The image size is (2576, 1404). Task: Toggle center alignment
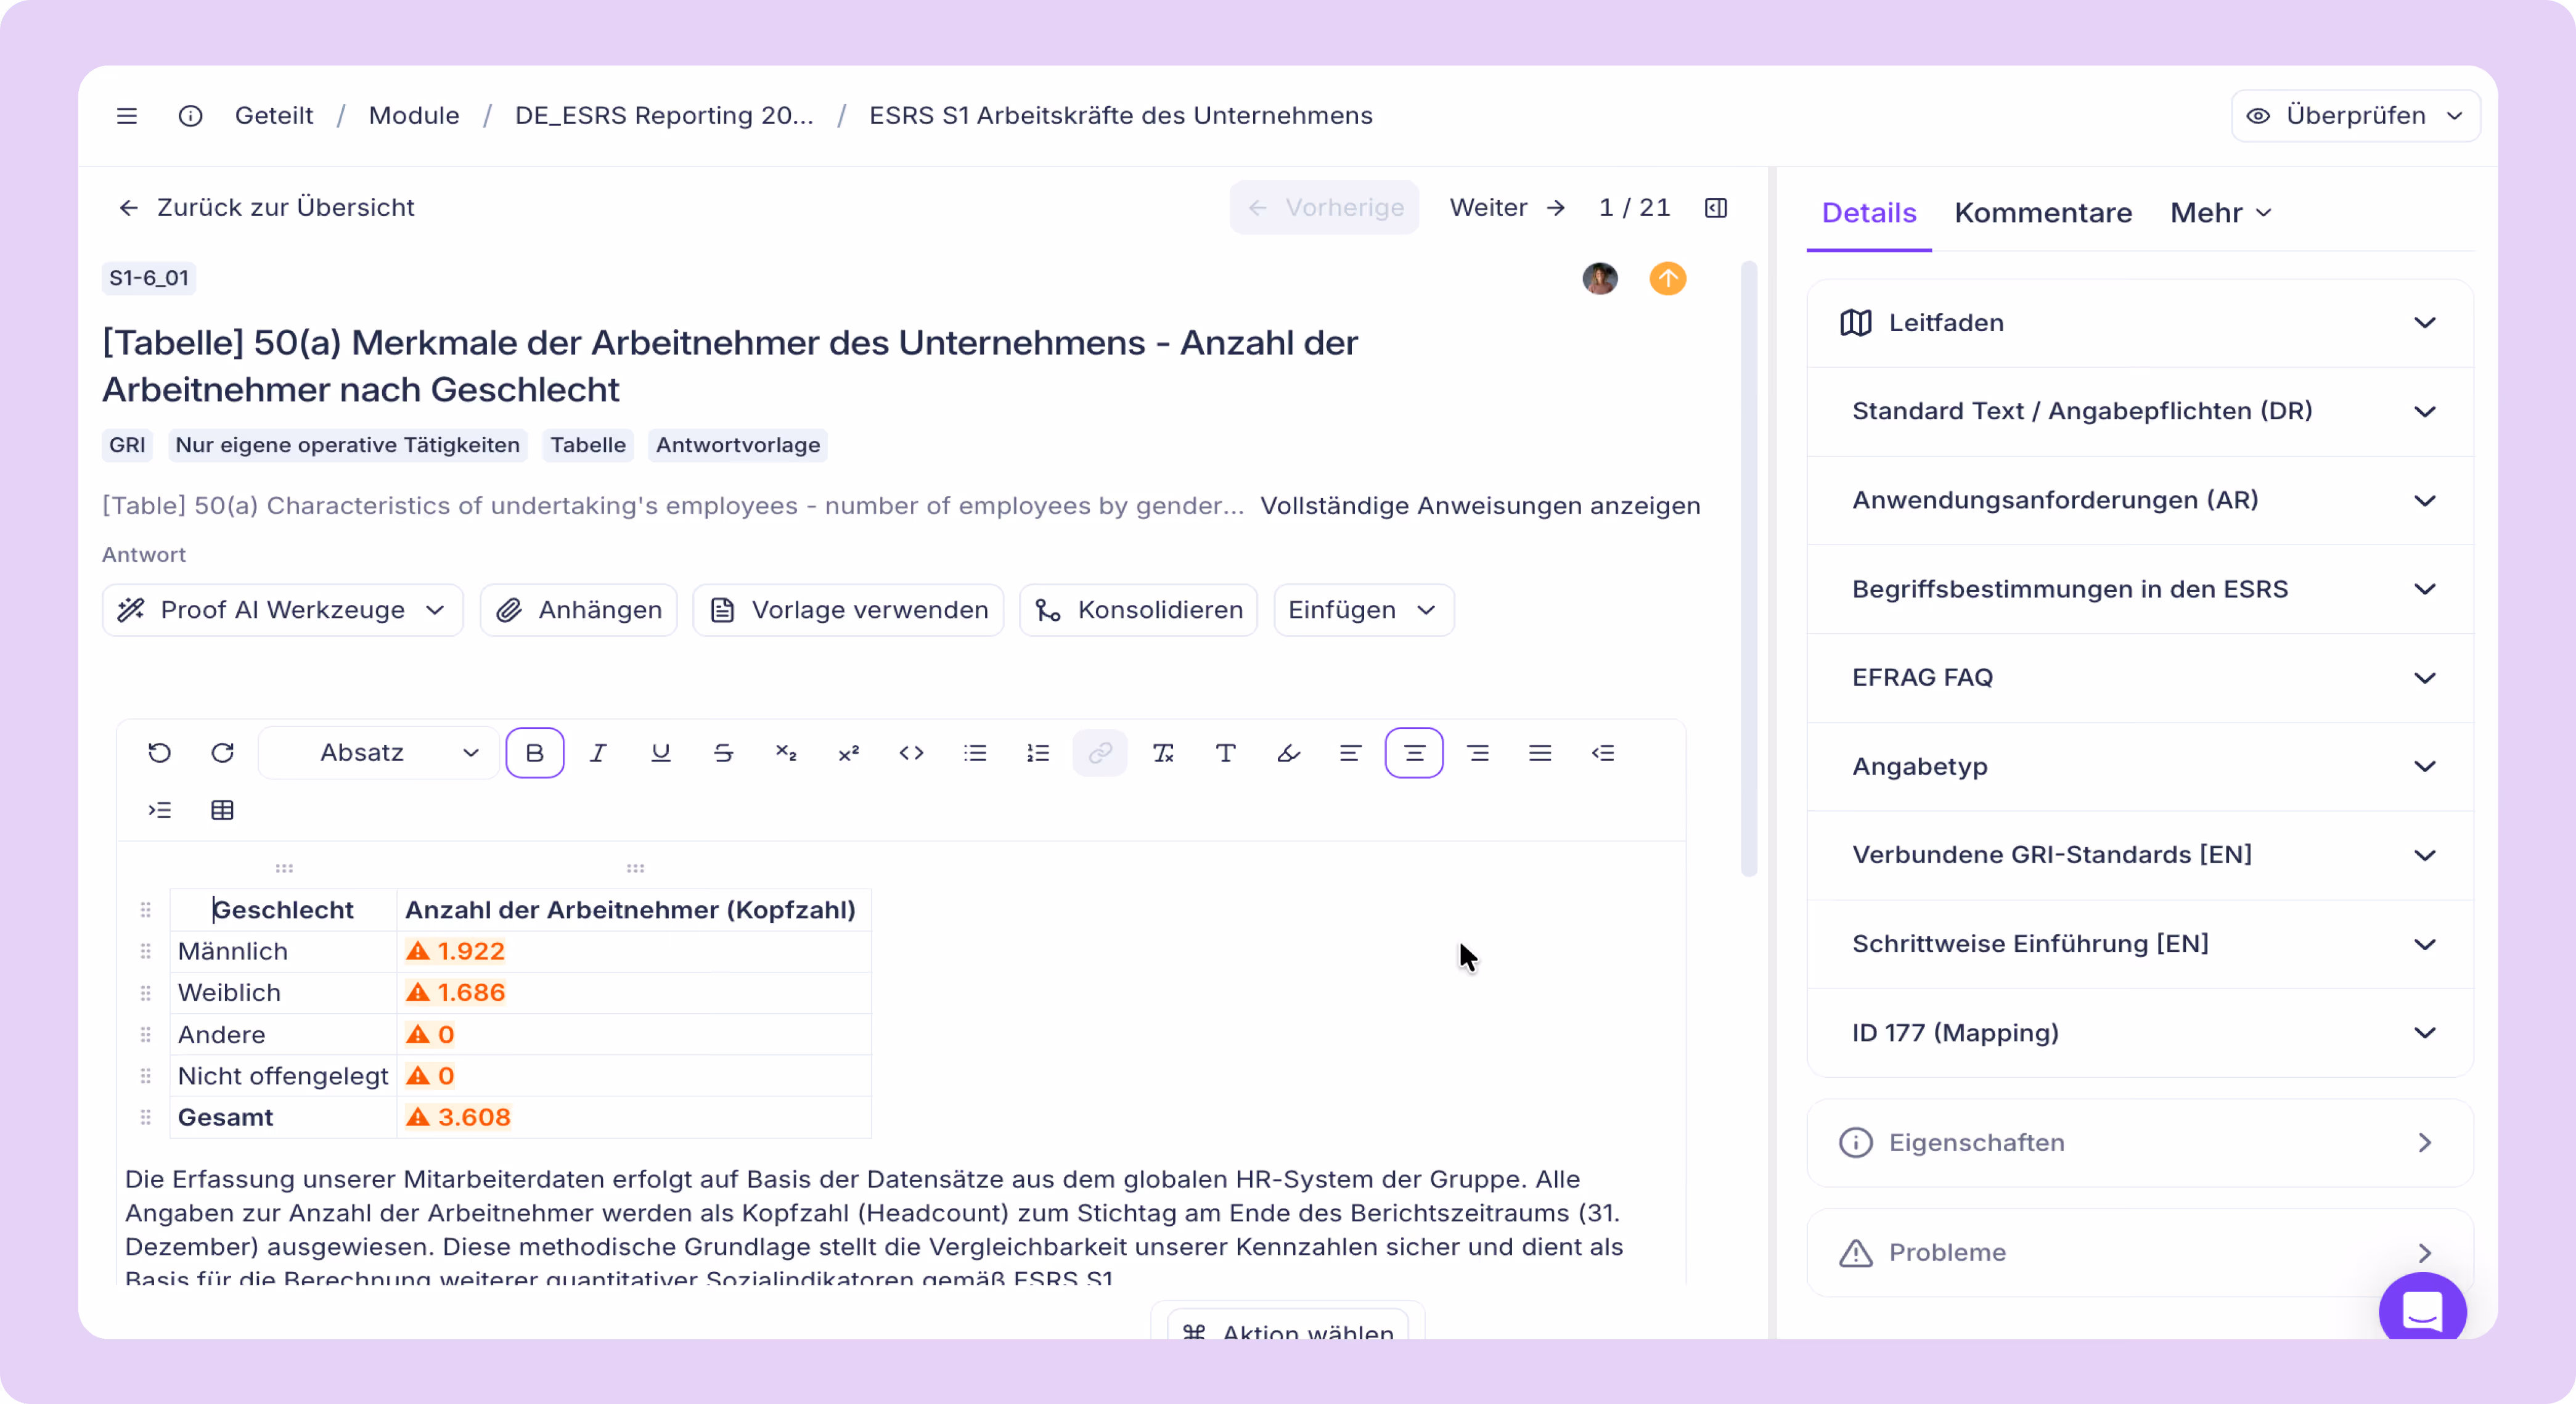pos(1414,753)
